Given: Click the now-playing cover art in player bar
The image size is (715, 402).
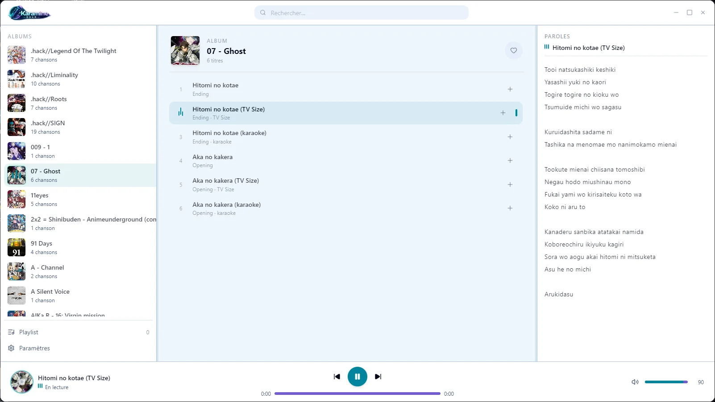Looking at the screenshot, I should [x=22, y=382].
